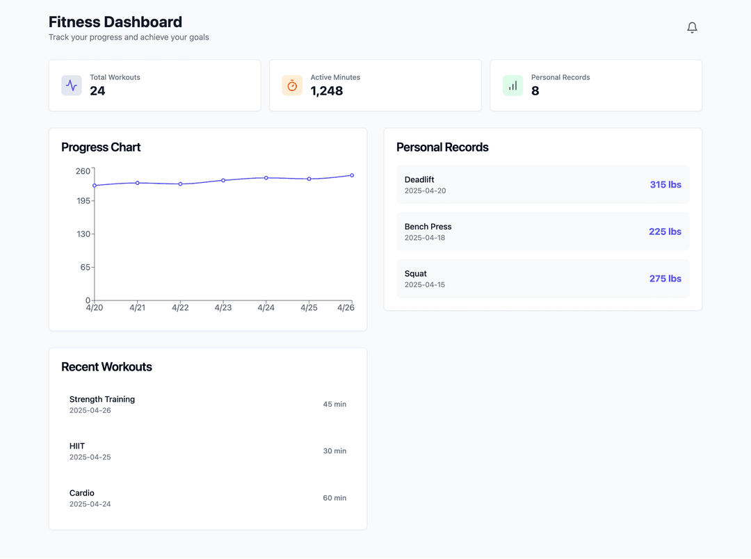
Task: Click the Active Minutes stopwatch icon
Action: [x=292, y=86]
